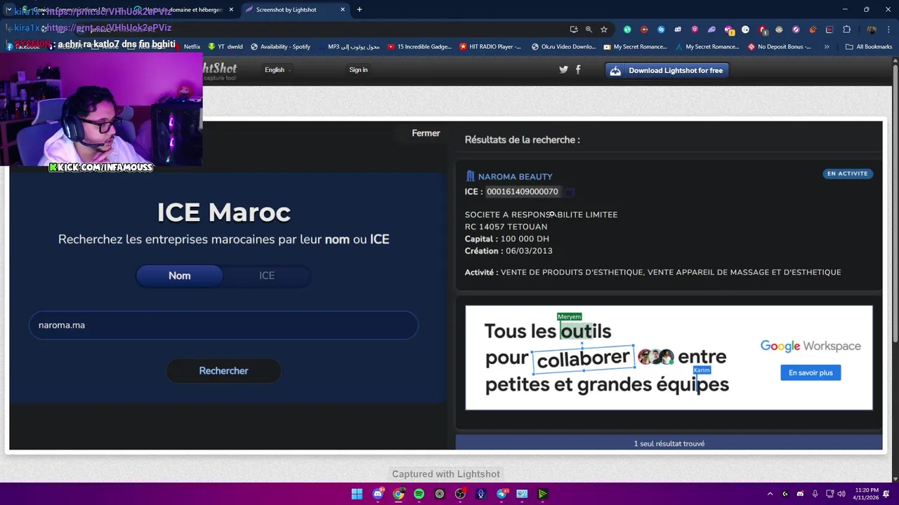Click the blue Shazam extension icon
This screenshot has width=899, height=505.
tap(661, 29)
